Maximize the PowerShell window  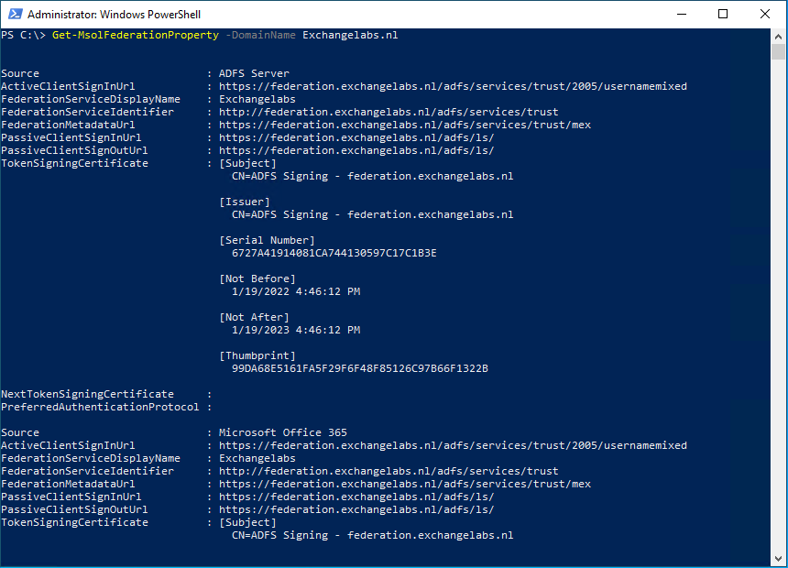coord(723,15)
